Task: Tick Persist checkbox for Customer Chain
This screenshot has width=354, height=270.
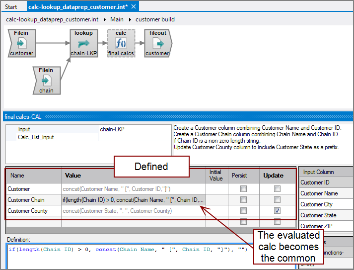Action: (x=243, y=200)
